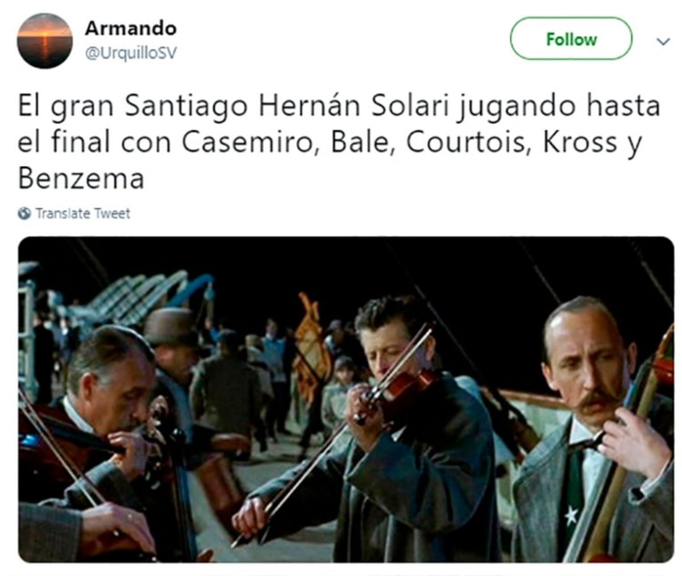Open Armando's sunset profile avatar
The image size is (682, 576).
[x=45, y=41]
